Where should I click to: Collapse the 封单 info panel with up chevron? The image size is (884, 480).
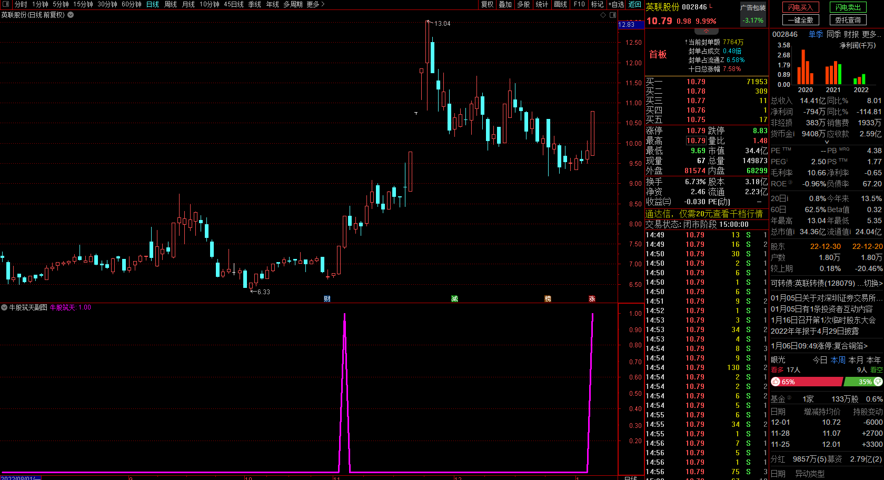point(707,32)
